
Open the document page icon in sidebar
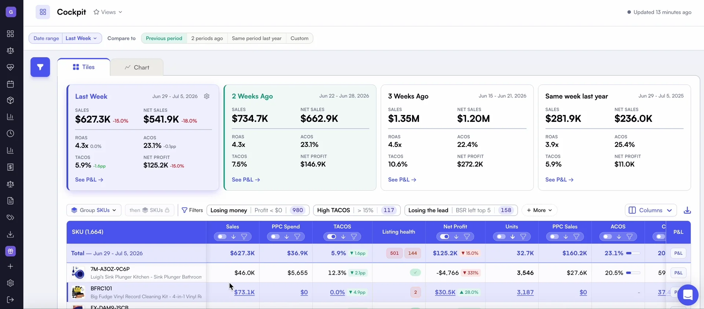tap(10, 201)
